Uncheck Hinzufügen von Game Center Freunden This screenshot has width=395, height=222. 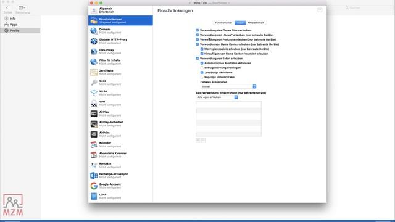[202, 54]
